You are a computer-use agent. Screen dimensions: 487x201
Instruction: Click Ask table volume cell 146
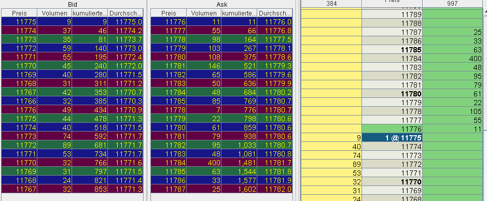[x=204, y=66]
